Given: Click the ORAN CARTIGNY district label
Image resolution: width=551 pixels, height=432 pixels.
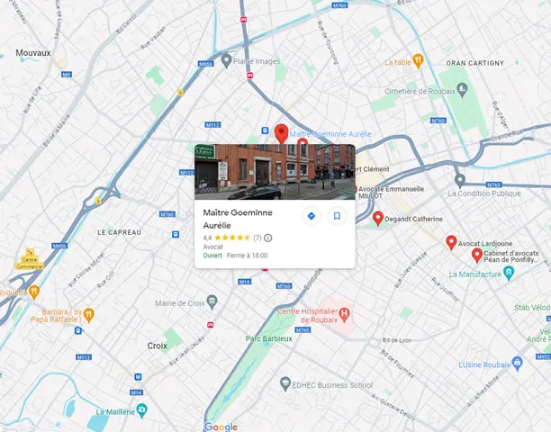Looking at the screenshot, I should (475, 63).
